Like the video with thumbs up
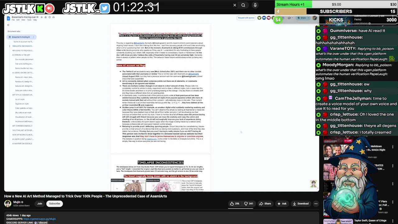398x224 pixels. tap(234, 204)
